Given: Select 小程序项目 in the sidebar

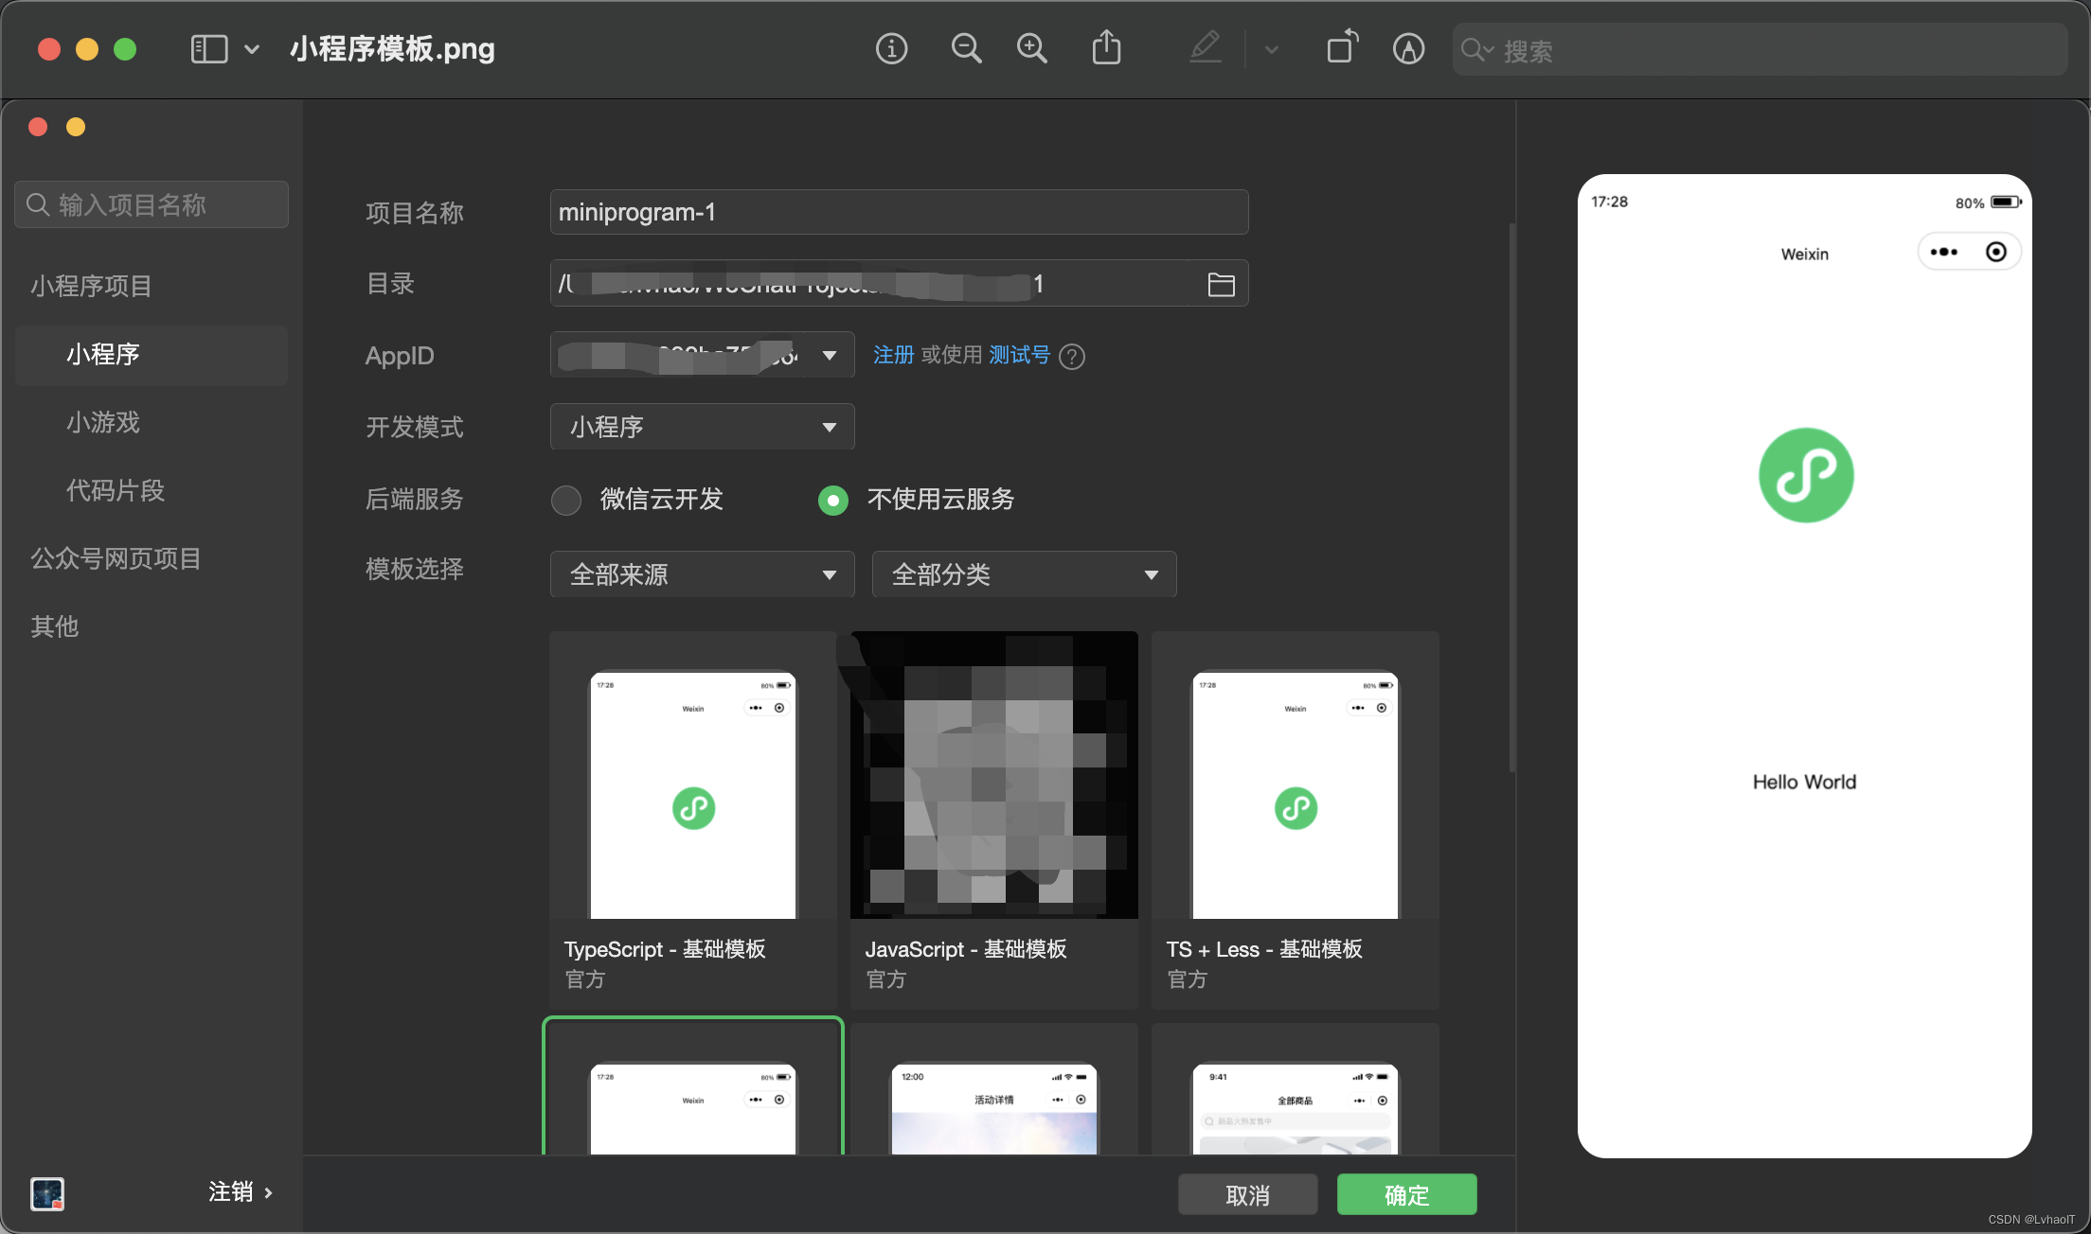Looking at the screenshot, I should click(91, 286).
